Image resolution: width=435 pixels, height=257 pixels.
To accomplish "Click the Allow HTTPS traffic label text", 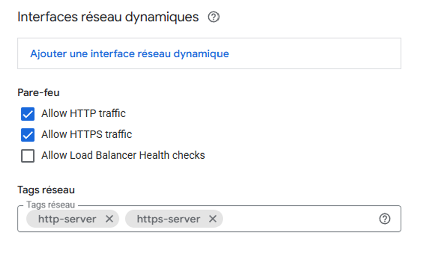I will tap(87, 135).
